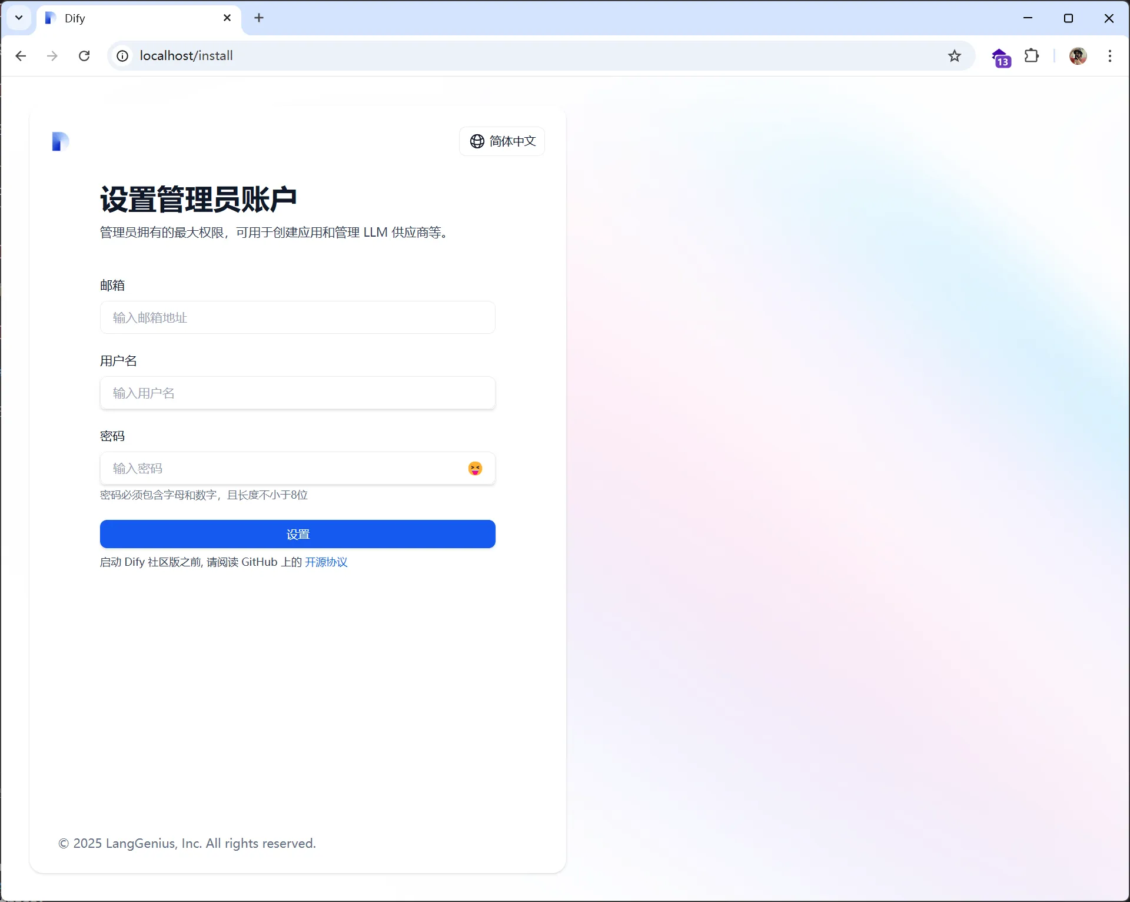Open the 简体中文 language selector
1130x902 pixels.
[x=502, y=141]
